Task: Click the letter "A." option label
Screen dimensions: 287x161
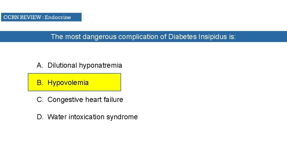Action: coord(40,65)
